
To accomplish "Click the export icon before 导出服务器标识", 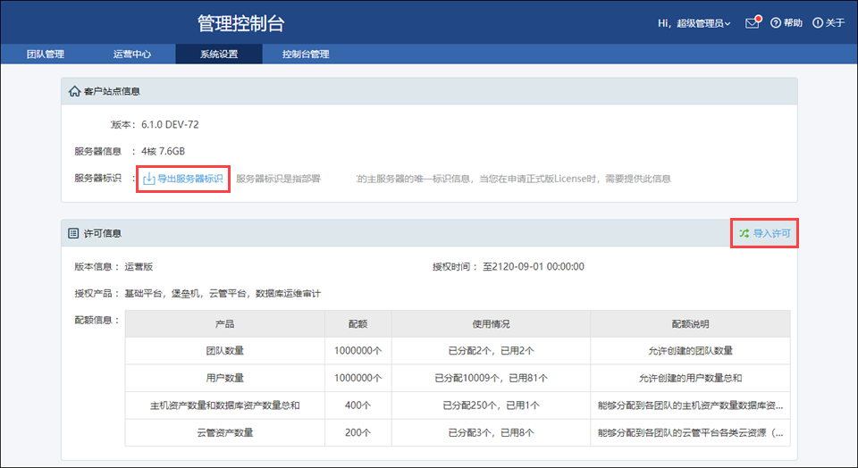I will pyautogui.click(x=149, y=179).
